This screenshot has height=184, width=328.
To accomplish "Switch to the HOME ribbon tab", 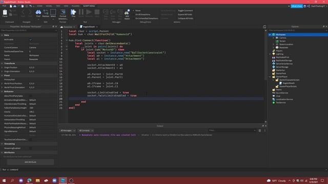I will click(39, 6).
